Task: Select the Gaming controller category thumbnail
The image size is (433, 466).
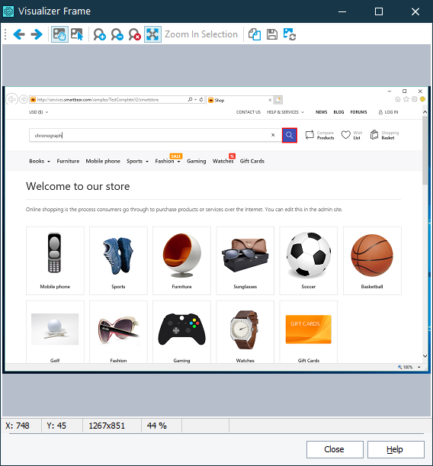Action: pyautogui.click(x=181, y=332)
